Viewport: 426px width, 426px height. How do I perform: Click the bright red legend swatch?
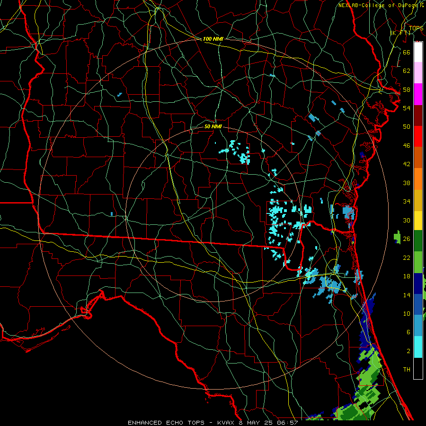(x=418, y=136)
